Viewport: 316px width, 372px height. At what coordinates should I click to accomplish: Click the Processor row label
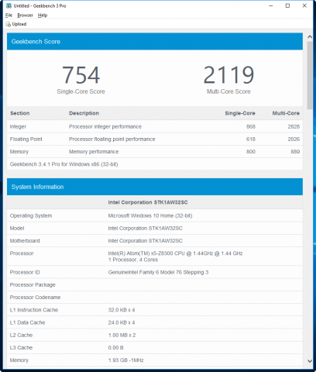[22, 253]
